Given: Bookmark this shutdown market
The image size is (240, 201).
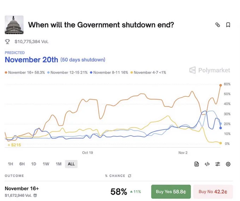Looking at the screenshot, I should 228,25.
